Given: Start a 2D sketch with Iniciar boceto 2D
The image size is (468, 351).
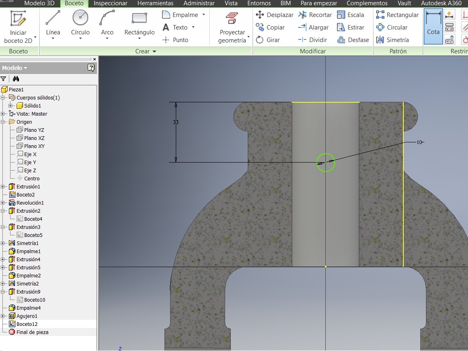Looking at the screenshot, I should (18, 27).
